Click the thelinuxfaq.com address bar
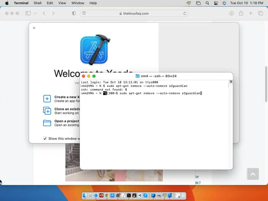Image resolution: width=268 pixels, height=201 pixels. [x=134, y=13]
